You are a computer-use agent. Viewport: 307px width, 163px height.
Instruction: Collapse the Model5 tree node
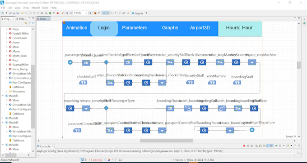3,123
